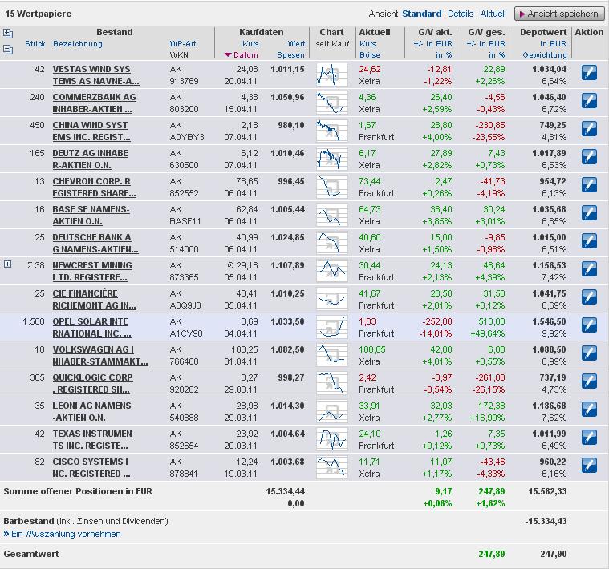Open VOLKSWAGEN AG security link
Viewport: 609px width, 569px height.
(100, 355)
